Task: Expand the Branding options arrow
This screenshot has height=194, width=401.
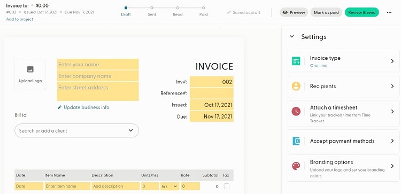Action: pos(392,166)
